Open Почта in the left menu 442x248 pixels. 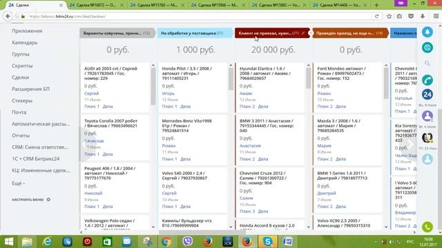(x=19, y=112)
